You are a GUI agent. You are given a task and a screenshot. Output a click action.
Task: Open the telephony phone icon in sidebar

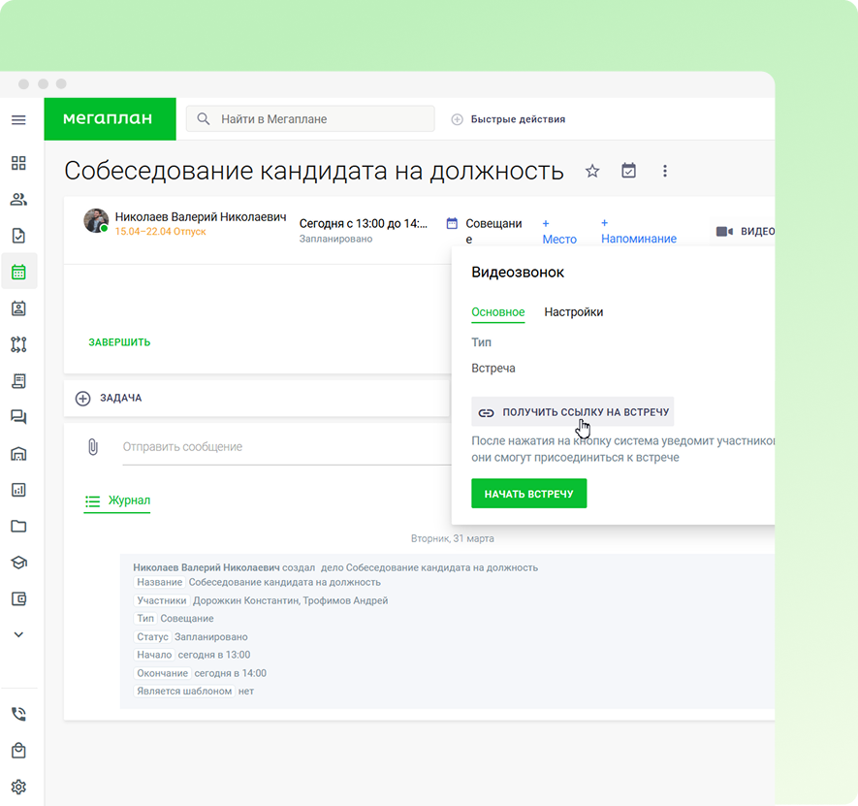pyautogui.click(x=18, y=714)
